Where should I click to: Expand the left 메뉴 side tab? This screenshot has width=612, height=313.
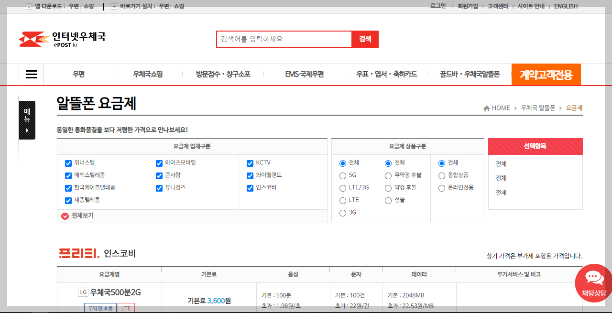27,120
